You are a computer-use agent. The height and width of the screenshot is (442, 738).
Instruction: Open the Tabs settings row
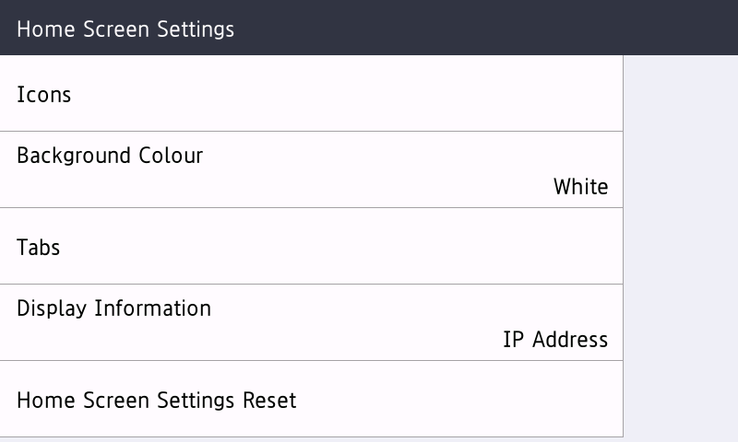click(311, 247)
